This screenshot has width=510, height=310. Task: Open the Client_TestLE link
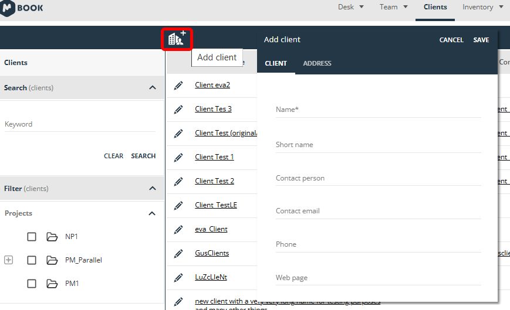216,205
